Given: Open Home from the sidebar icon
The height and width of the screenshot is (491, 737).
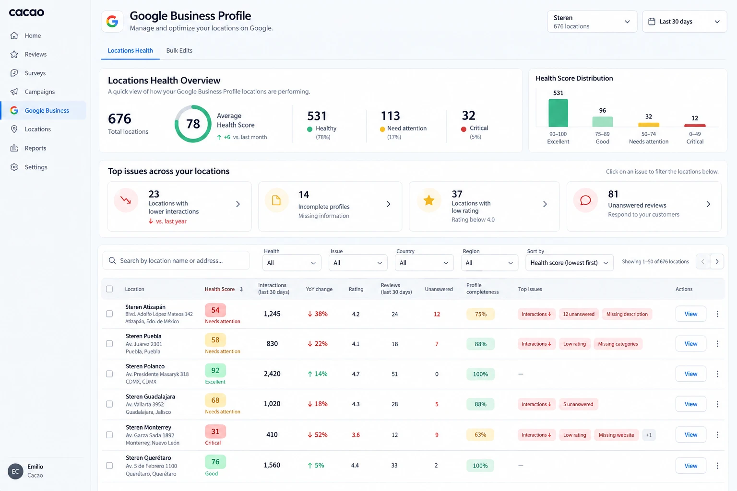Looking at the screenshot, I should pos(14,35).
